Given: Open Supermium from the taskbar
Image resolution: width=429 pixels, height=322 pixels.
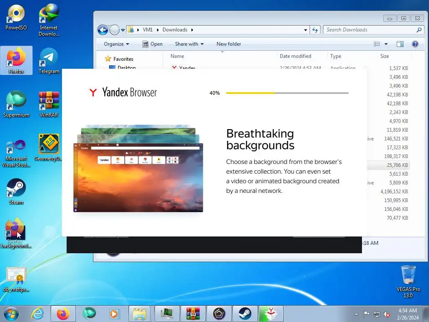Looking at the screenshot, I should point(89,314).
